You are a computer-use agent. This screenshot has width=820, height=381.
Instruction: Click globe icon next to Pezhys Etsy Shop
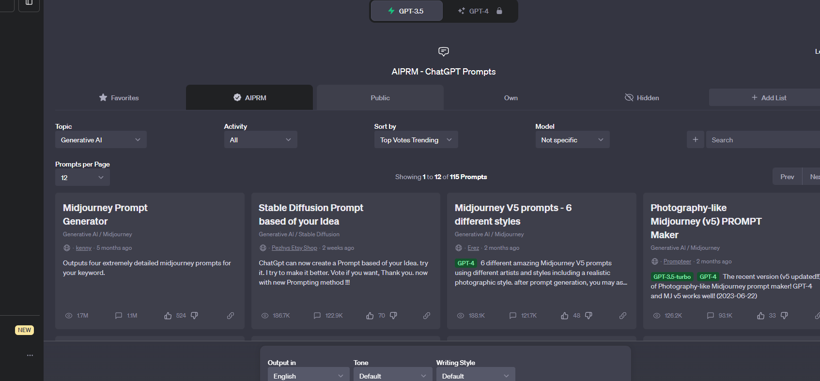263,248
